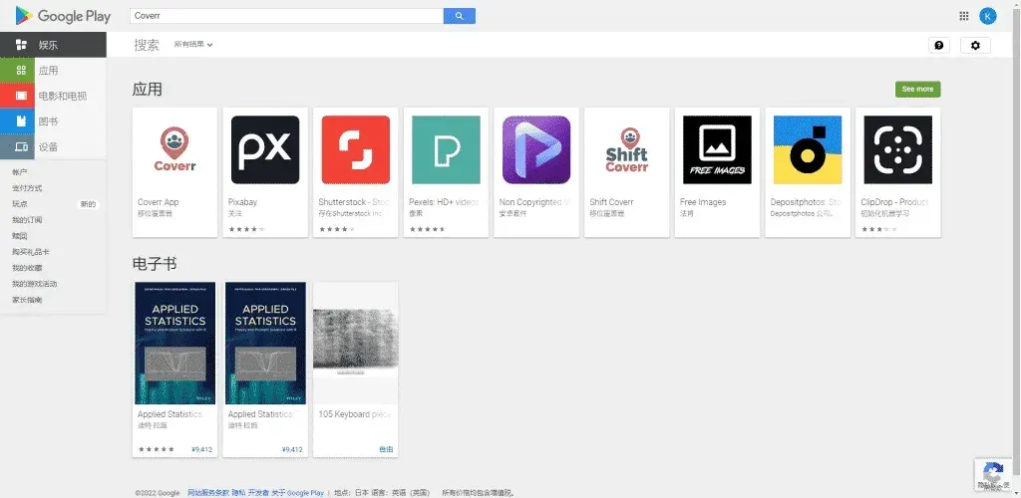Click the green See more button

tap(917, 89)
